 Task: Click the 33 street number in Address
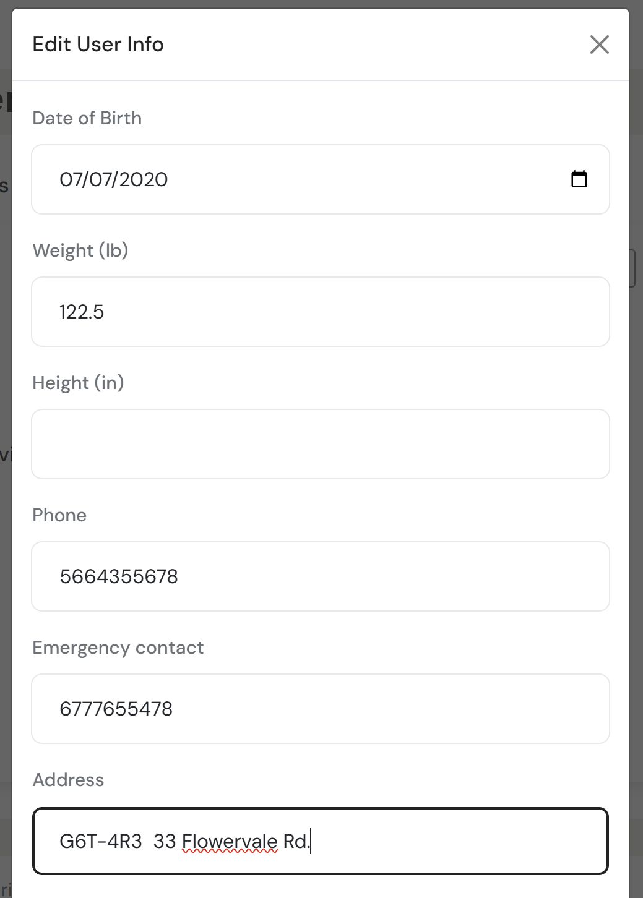tap(165, 841)
